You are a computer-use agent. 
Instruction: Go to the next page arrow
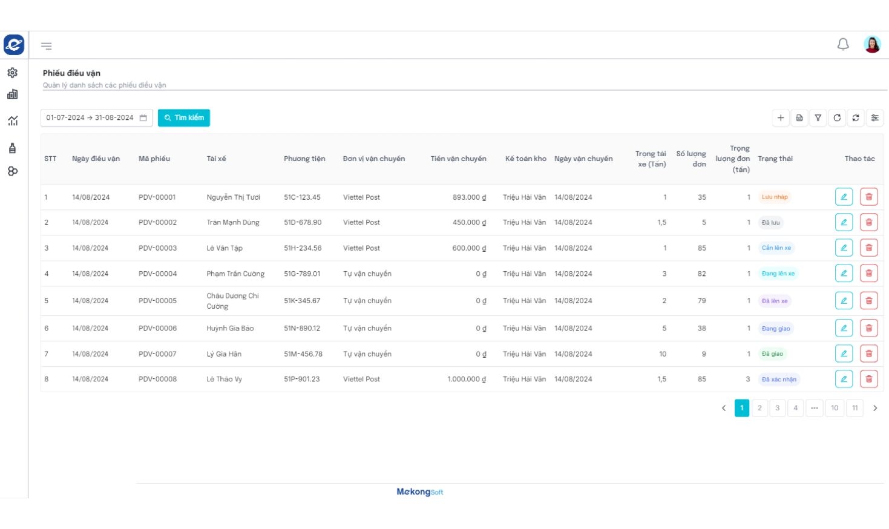875,408
